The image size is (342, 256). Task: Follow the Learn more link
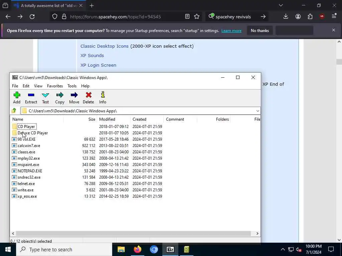pyautogui.click(x=231, y=31)
